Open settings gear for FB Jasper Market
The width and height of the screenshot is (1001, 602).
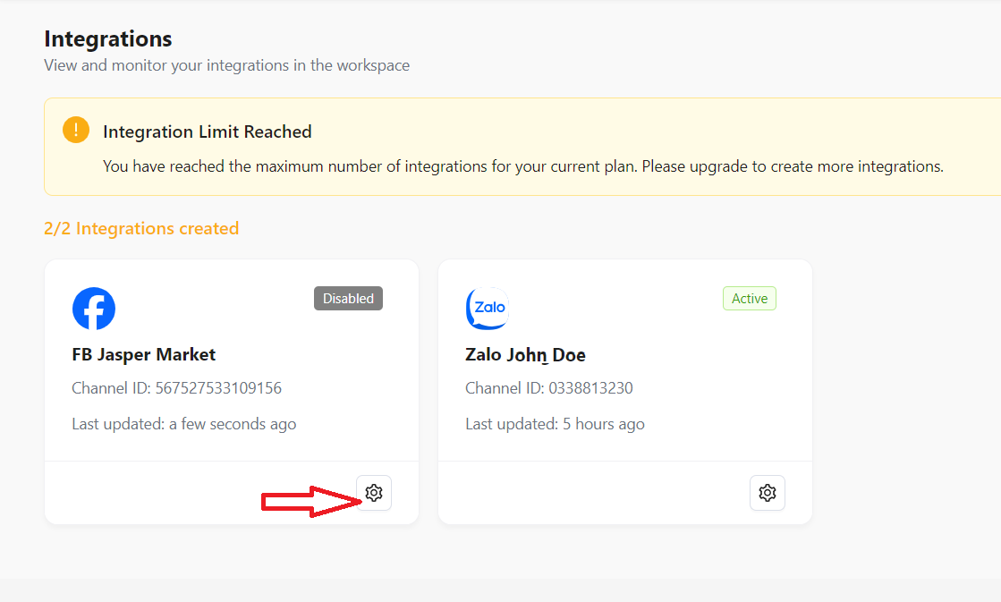[374, 493]
